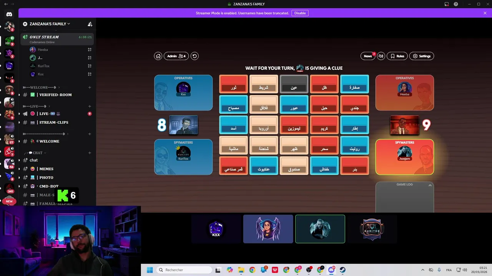The width and height of the screenshot is (492, 276).
Task: Collapse the WELCOME category
Action: click(x=40, y=87)
